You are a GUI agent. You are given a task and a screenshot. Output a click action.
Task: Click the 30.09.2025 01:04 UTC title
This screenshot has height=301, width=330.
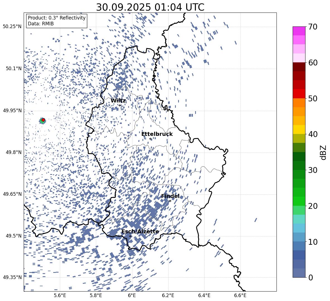click(x=150, y=7)
